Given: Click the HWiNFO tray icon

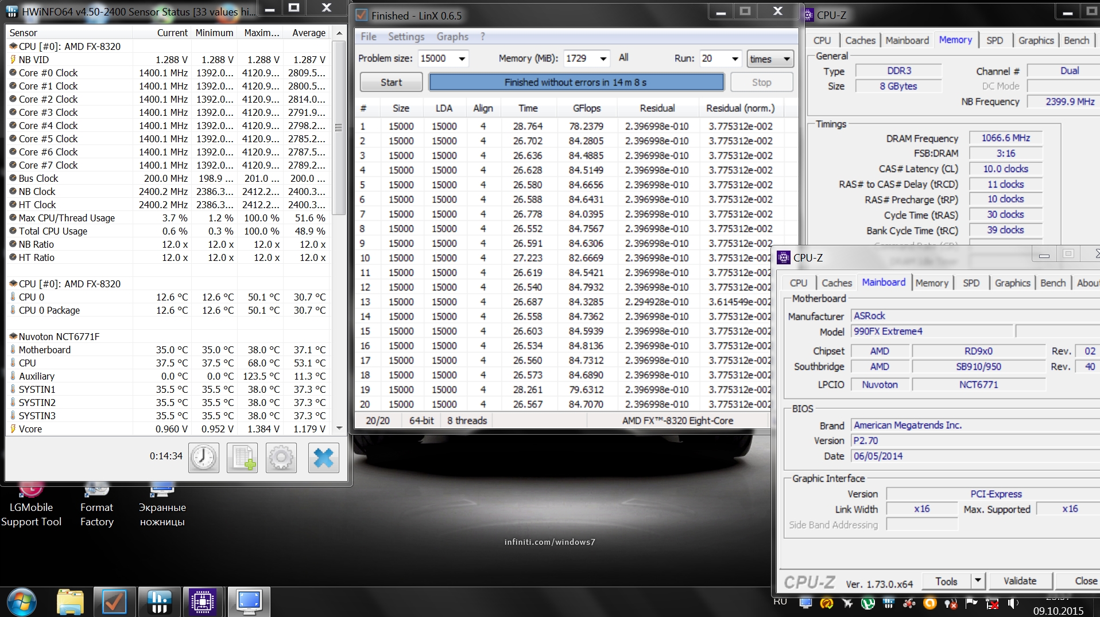Looking at the screenshot, I should click(889, 603).
